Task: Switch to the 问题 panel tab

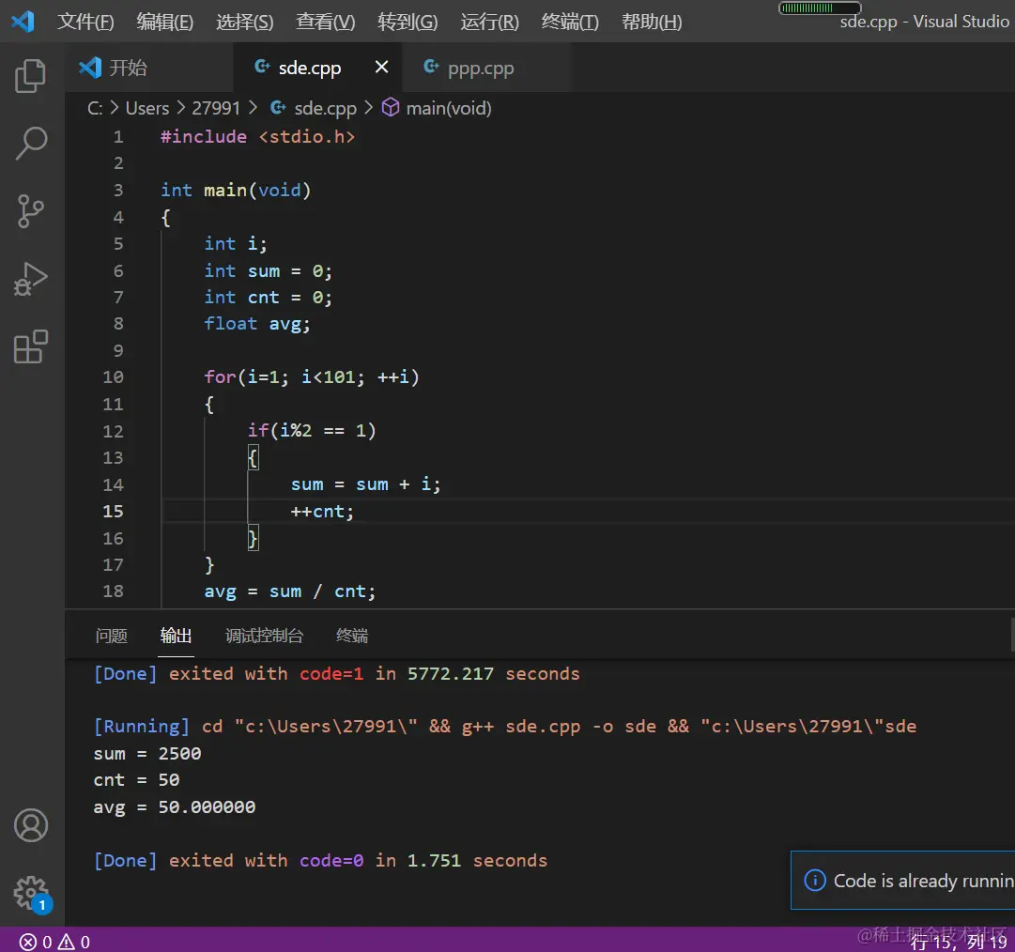Action: click(x=112, y=636)
